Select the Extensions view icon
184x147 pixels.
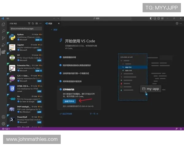pos(3,52)
